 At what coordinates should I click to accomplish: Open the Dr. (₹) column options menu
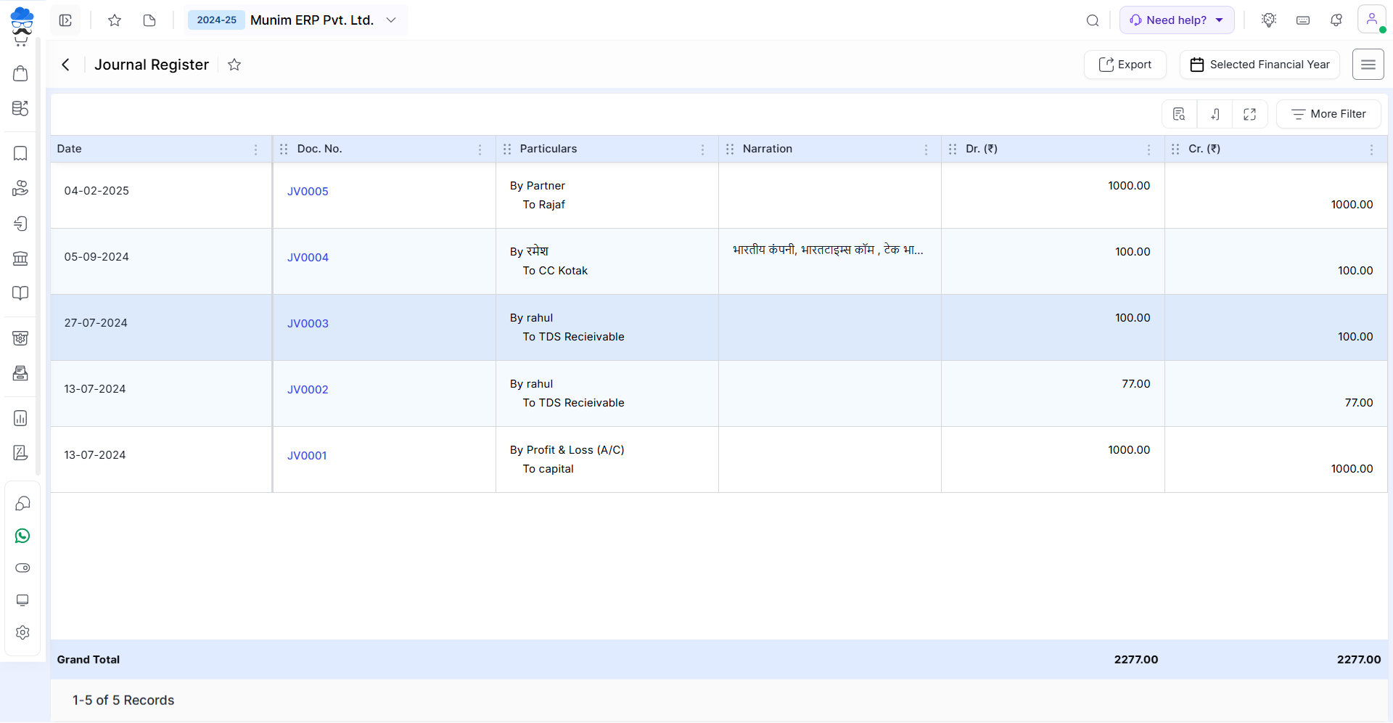(1148, 150)
